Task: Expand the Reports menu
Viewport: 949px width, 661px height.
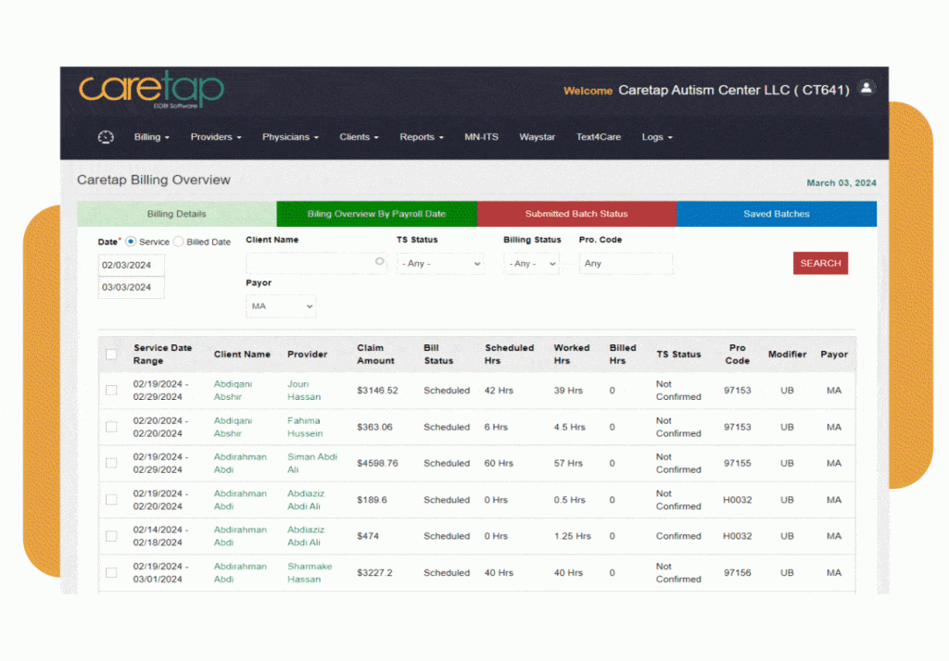Action: click(x=422, y=137)
